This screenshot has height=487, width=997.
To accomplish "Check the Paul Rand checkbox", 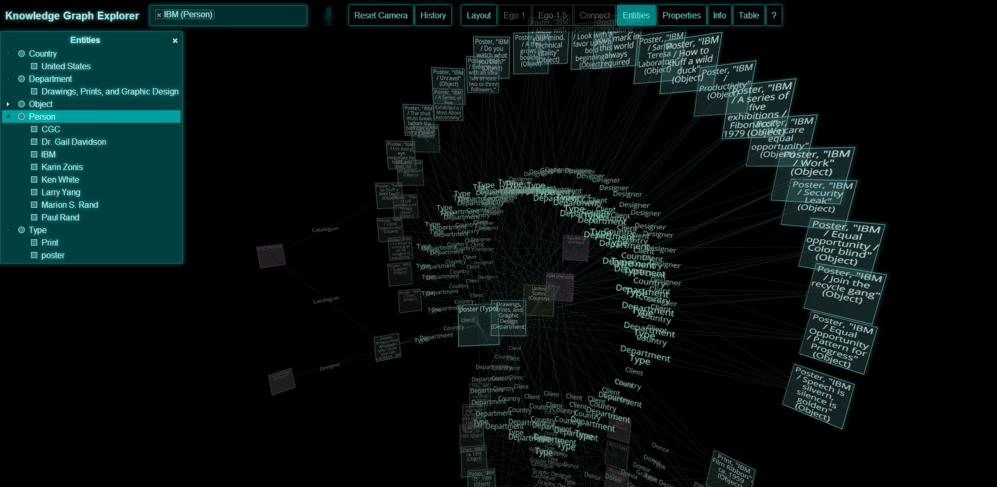I will tap(34, 217).
